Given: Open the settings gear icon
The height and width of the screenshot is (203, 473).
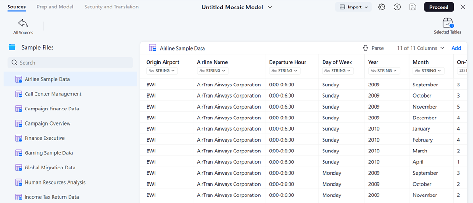Looking at the screenshot, I should tap(382, 7).
